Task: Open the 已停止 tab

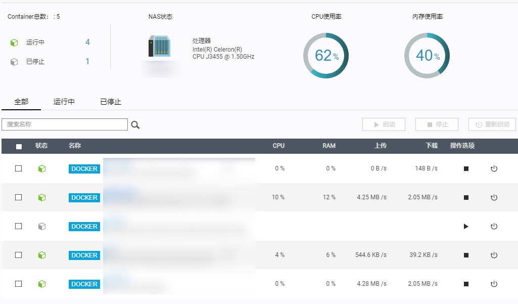Action: pyautogui.click(x=111, y=102)
